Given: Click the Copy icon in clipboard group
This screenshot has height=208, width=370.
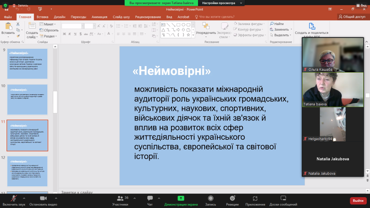Looking at the screenshot, I should point(18,30).
